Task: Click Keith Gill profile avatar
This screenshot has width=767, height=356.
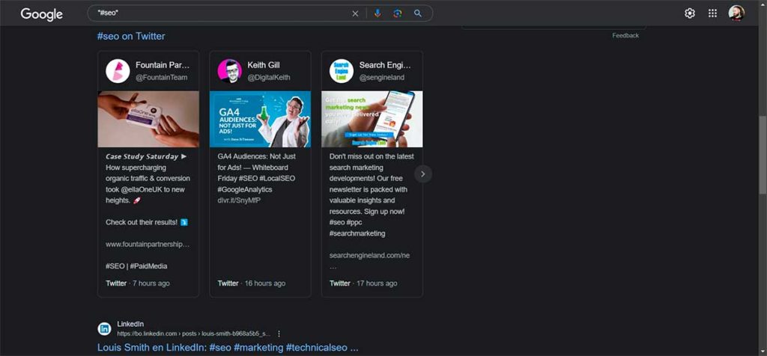Action: pyautogui.click(x=230, y=71)
